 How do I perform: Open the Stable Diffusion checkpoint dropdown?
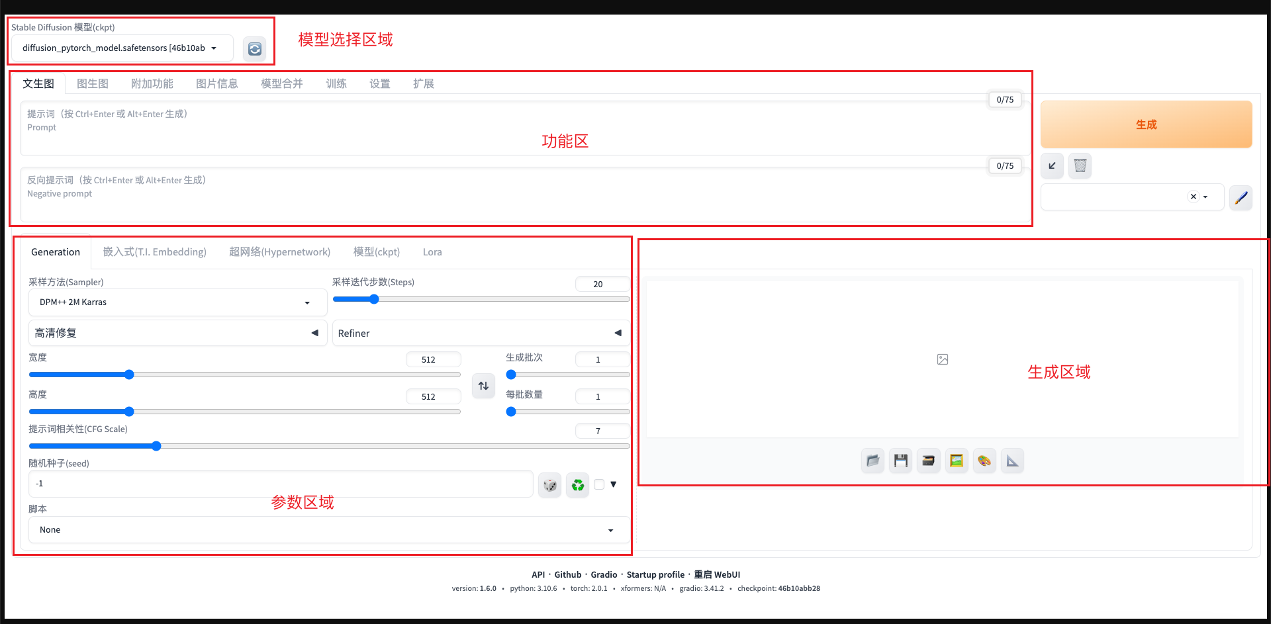pyautogui.click(x=122, y=48)
